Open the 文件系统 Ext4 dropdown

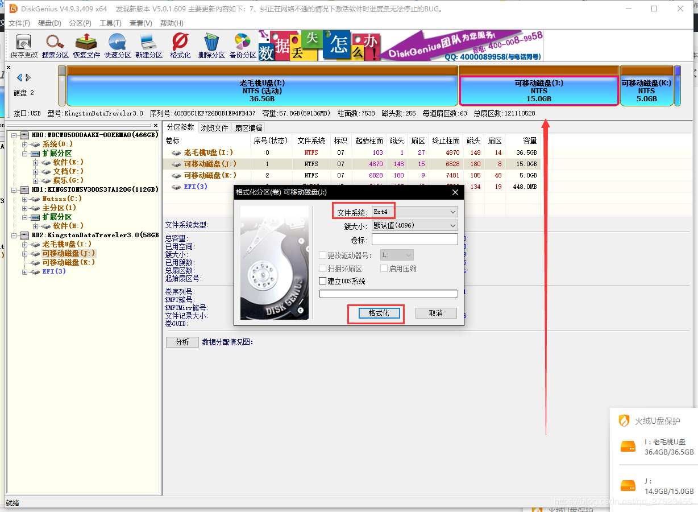tap(414, 212)
